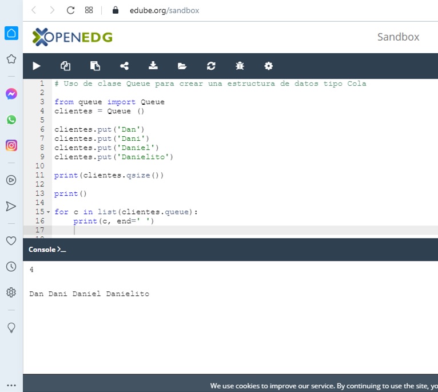Open Messenger in the browser sidebar
This screenshot has height=392, width=438.
point(11,94)
